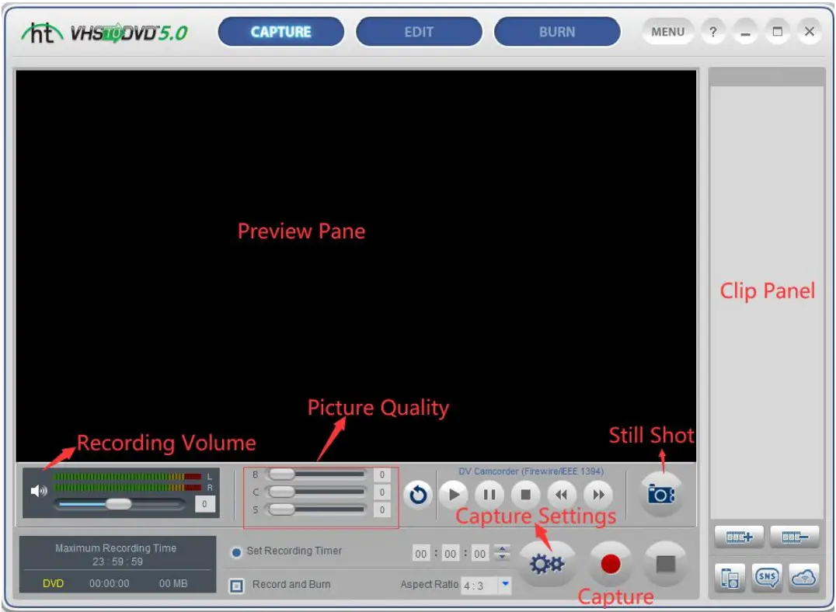
Task: Click the transfer to mobile device icon
Action: click(730, 578)
